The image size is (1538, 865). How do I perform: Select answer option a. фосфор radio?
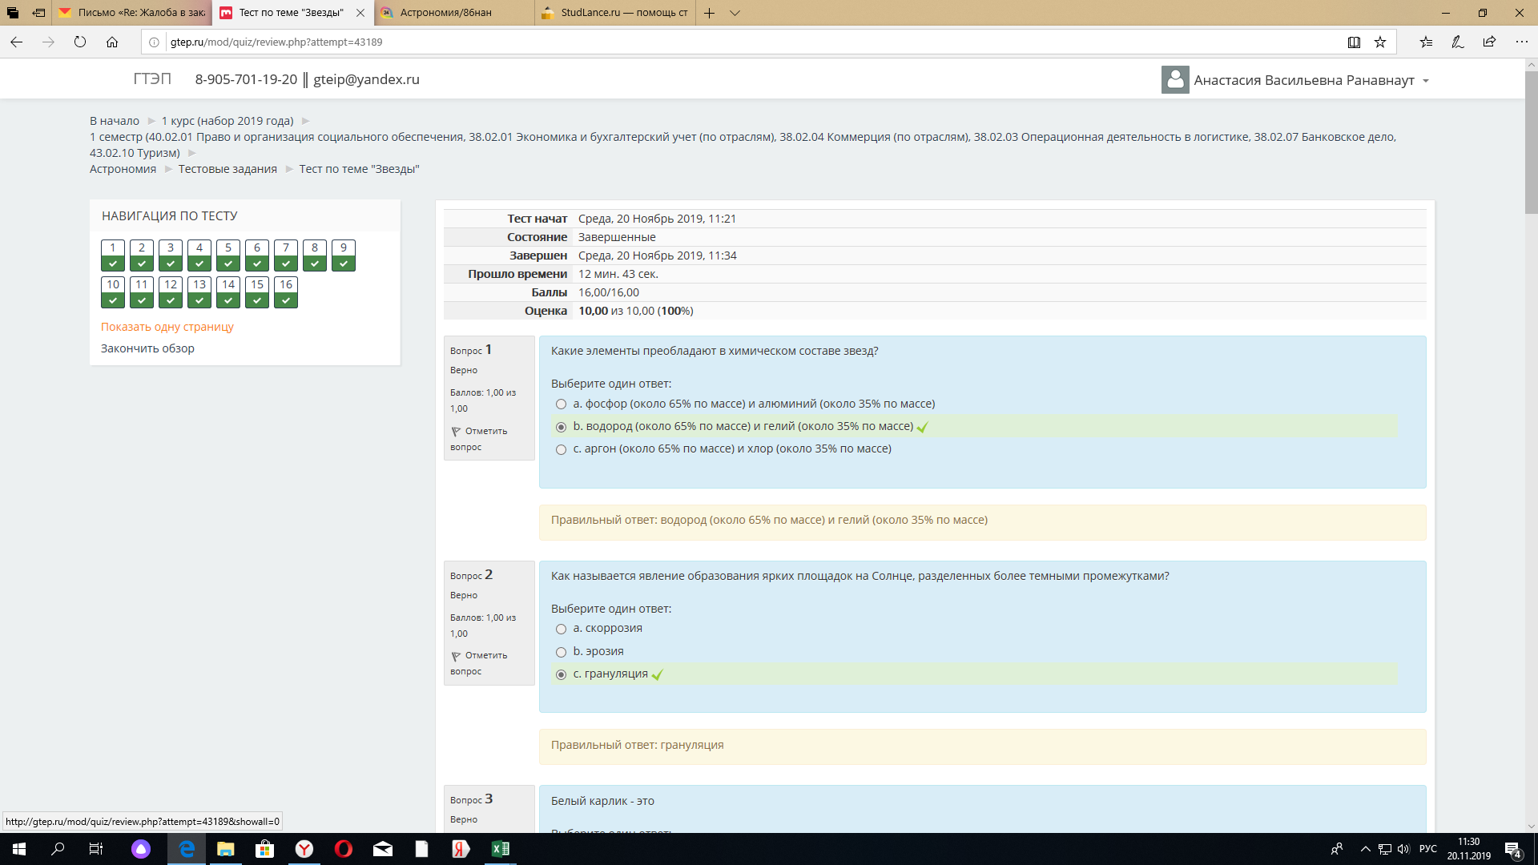561,404
